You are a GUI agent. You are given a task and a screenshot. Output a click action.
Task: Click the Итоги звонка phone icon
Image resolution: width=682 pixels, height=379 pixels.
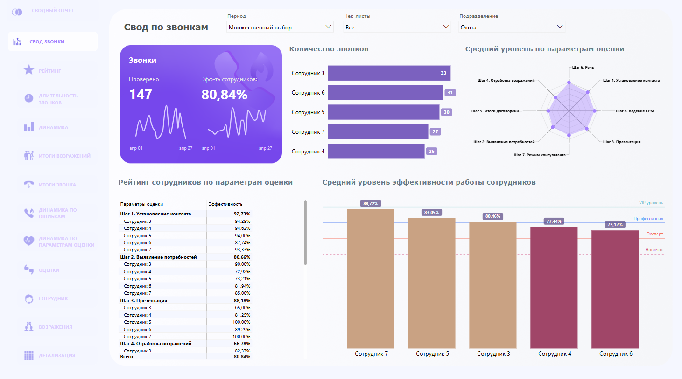click(x=29, y=185)
